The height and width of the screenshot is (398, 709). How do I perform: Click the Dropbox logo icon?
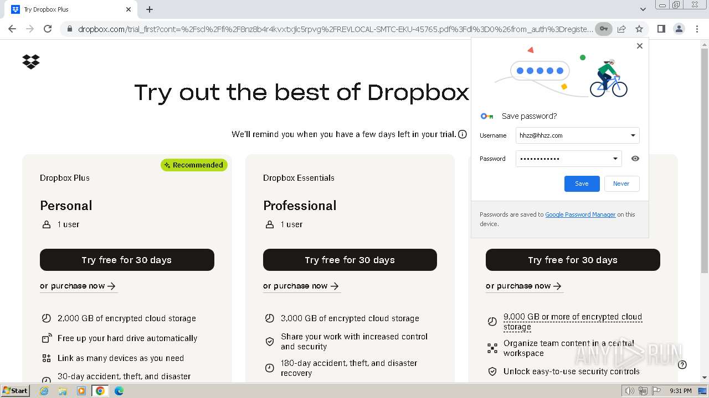(x=31, y=61)
